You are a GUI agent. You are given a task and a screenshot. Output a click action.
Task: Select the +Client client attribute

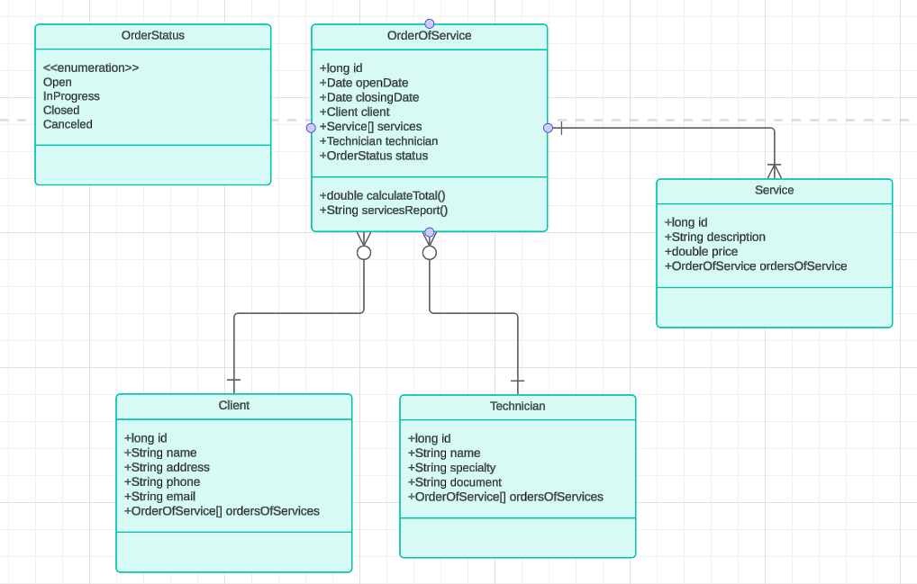coord(354,112)
